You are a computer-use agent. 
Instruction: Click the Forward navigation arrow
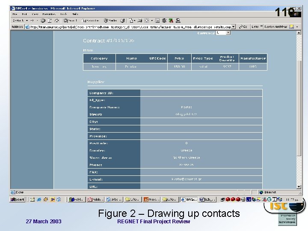(32, 21)
